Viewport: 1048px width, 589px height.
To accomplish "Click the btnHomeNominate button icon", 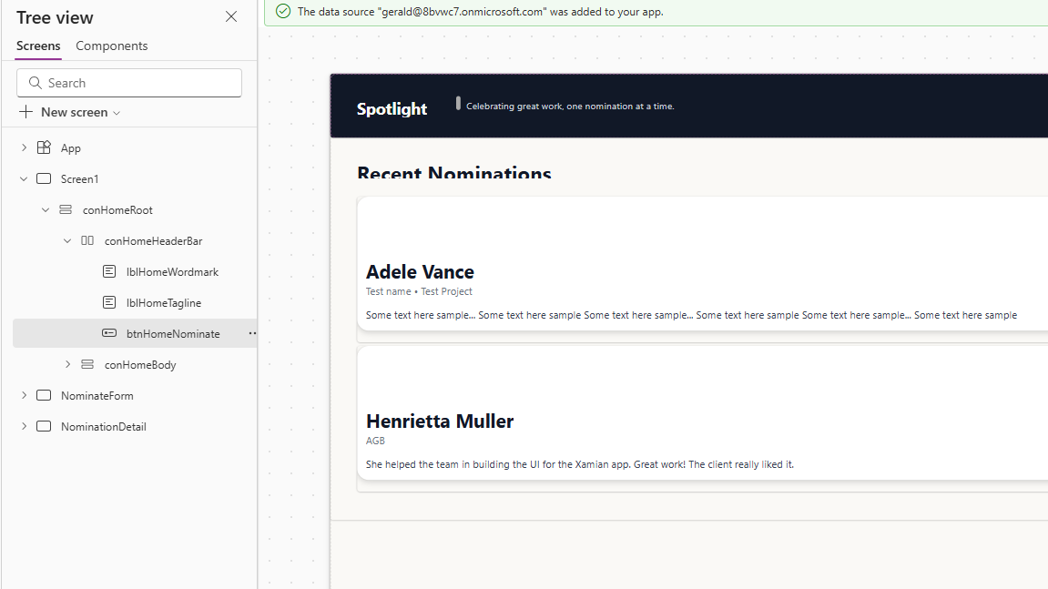I will (x=109, y=333).
